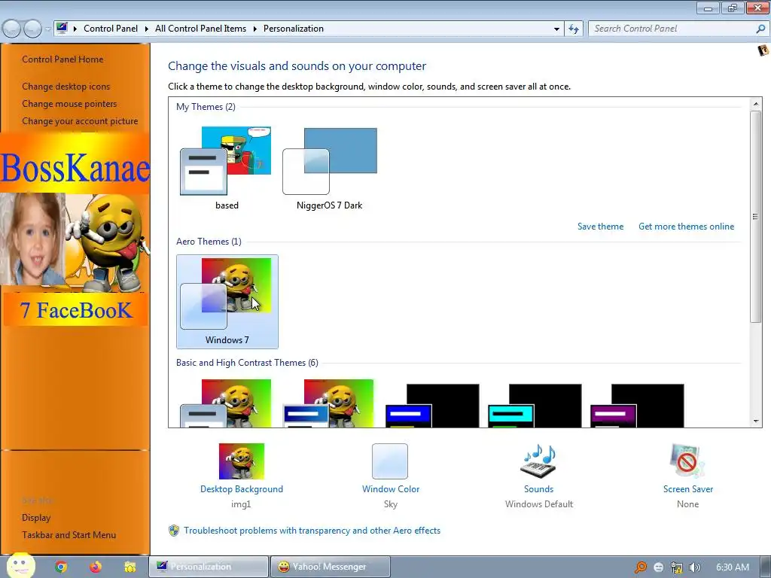Open Display under See also
This screenshot has width=771, height=578.
click(36, 518)
